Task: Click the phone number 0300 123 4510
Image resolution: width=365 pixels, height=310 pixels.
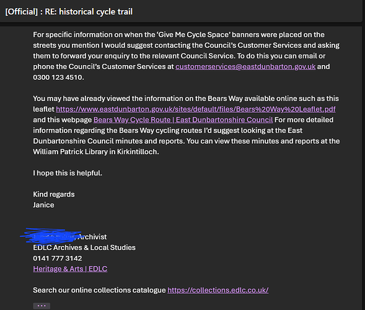Action: 58,77
